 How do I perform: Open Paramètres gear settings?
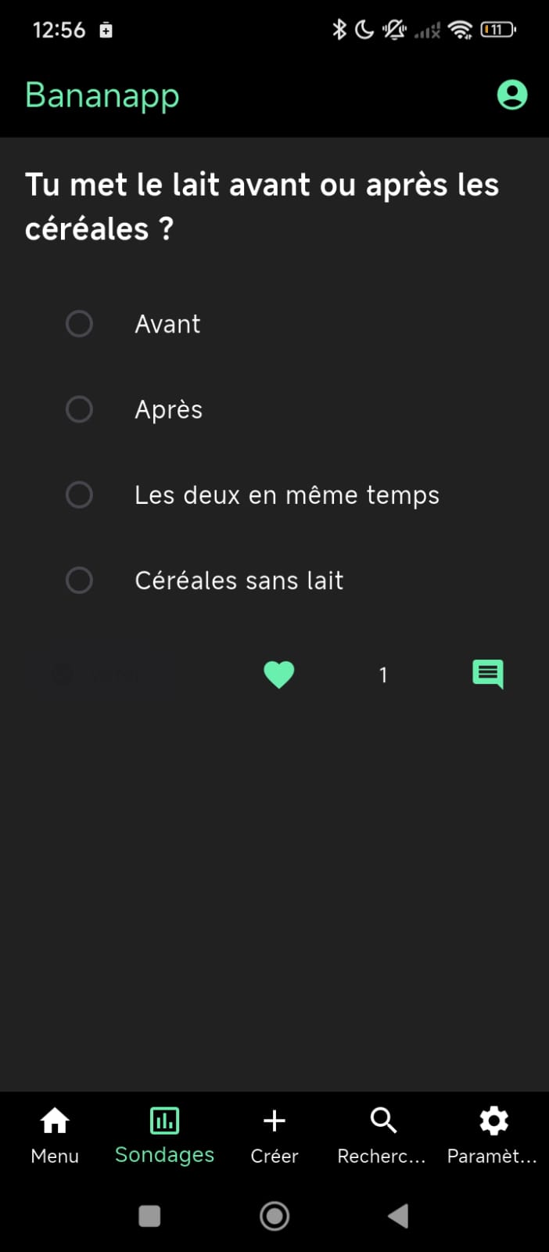point(493,1135)
